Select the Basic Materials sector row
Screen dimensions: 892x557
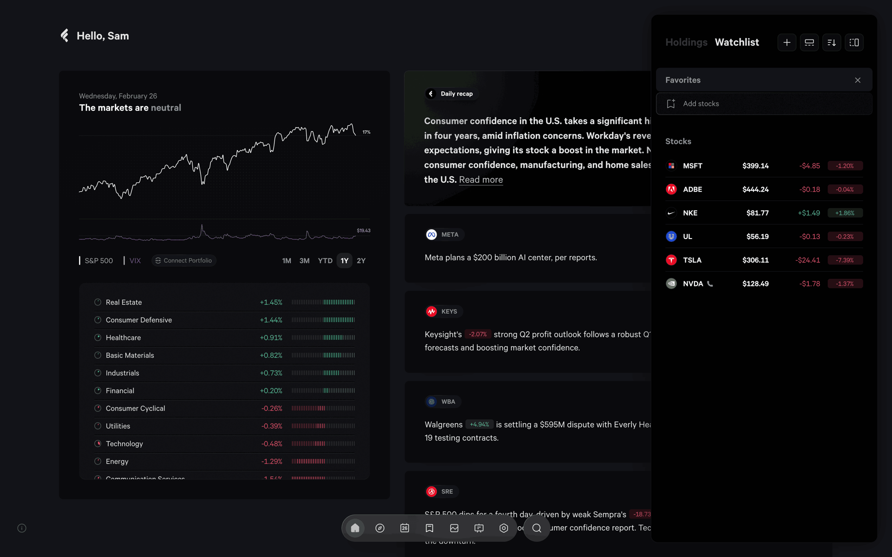pyautogui.click(x=224, y=355)
